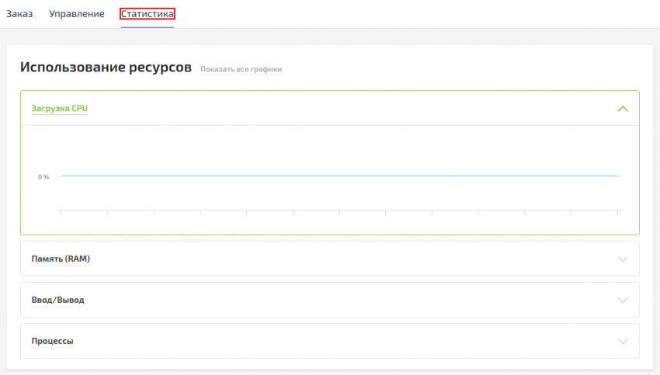Select the Статистика tab

147,14
